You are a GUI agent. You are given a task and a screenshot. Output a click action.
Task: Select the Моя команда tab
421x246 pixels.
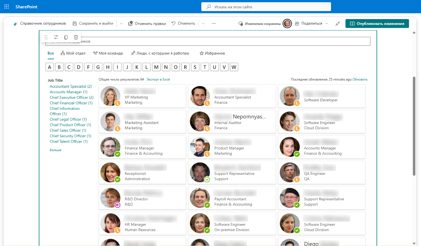pyautogui.click(x=108, y=53)
